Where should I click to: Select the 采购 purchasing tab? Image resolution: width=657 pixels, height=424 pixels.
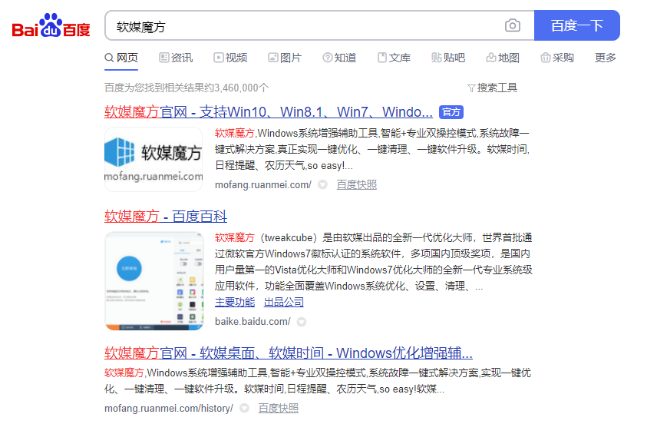(x=557, y=58)
